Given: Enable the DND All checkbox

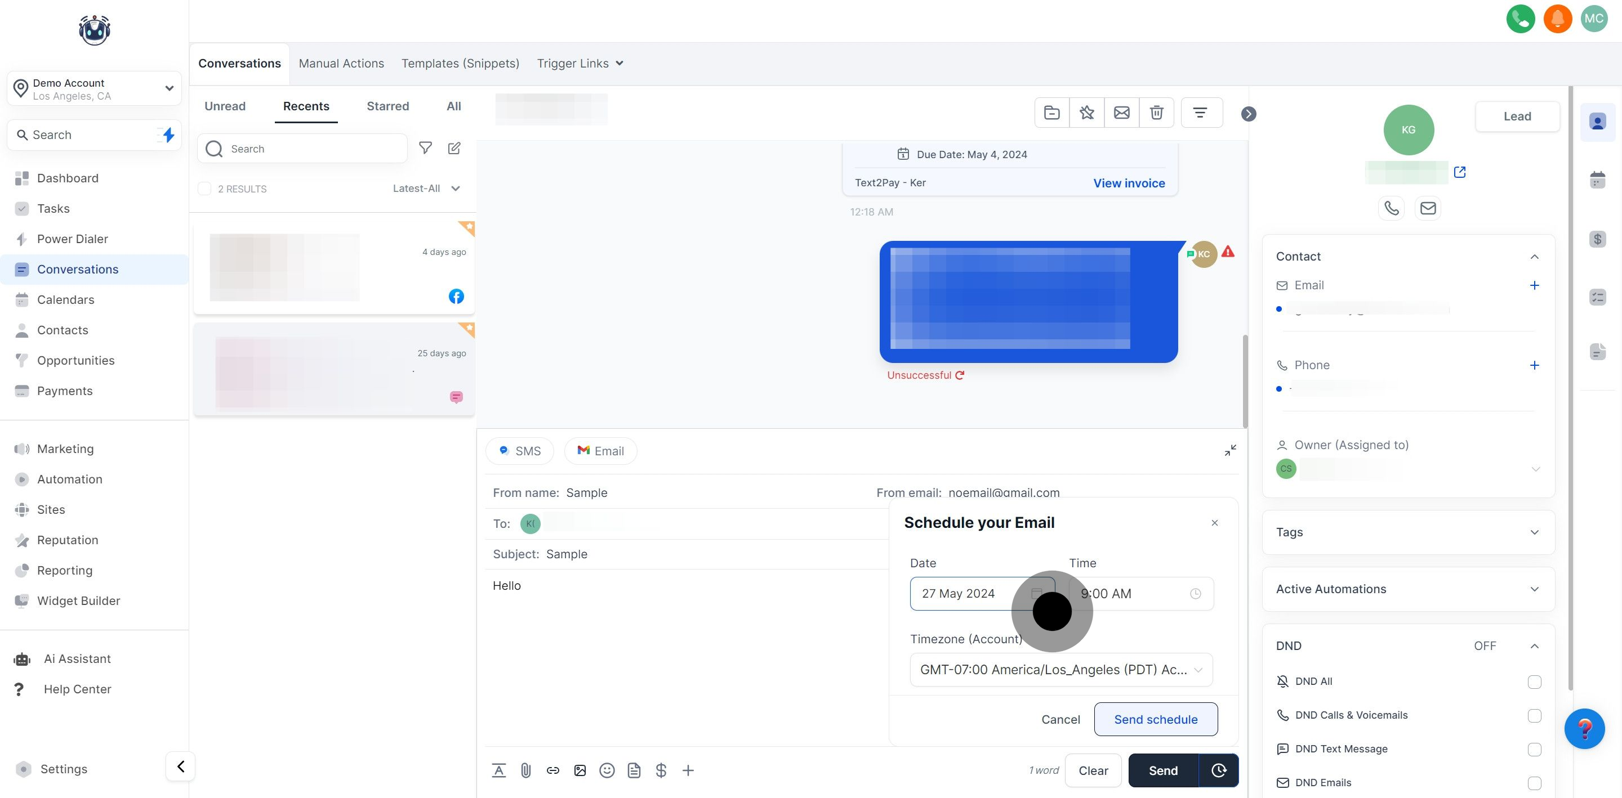Looking at the screenshot, I should 1534,682.
